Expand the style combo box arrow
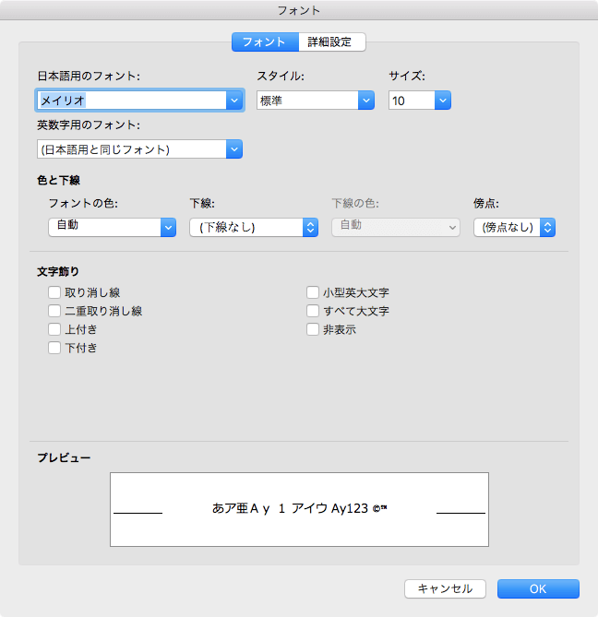 pos(365,101)
